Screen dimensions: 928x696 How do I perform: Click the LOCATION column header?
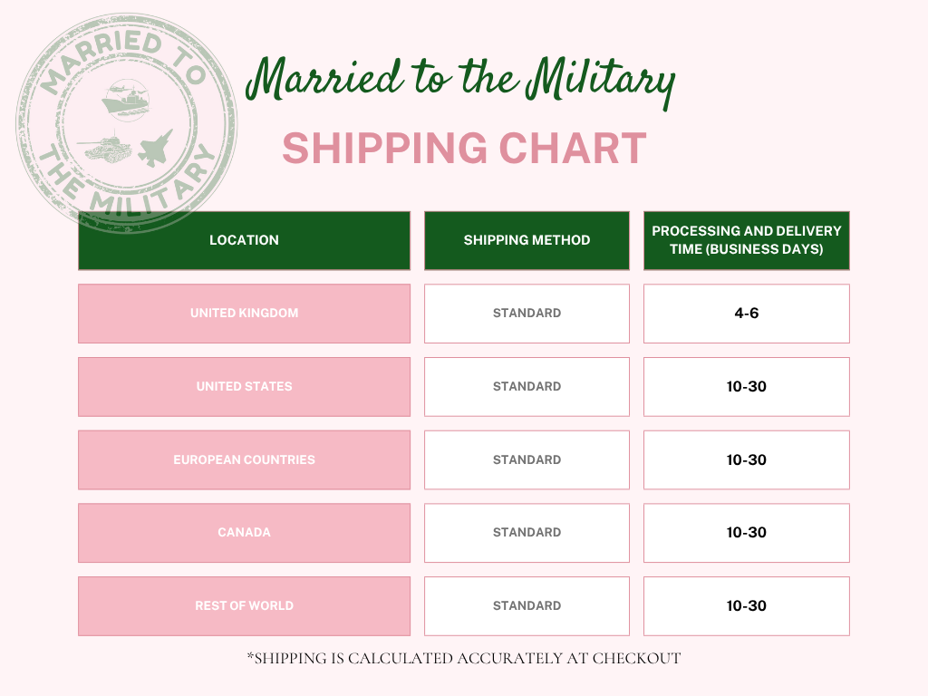point(244,240)
